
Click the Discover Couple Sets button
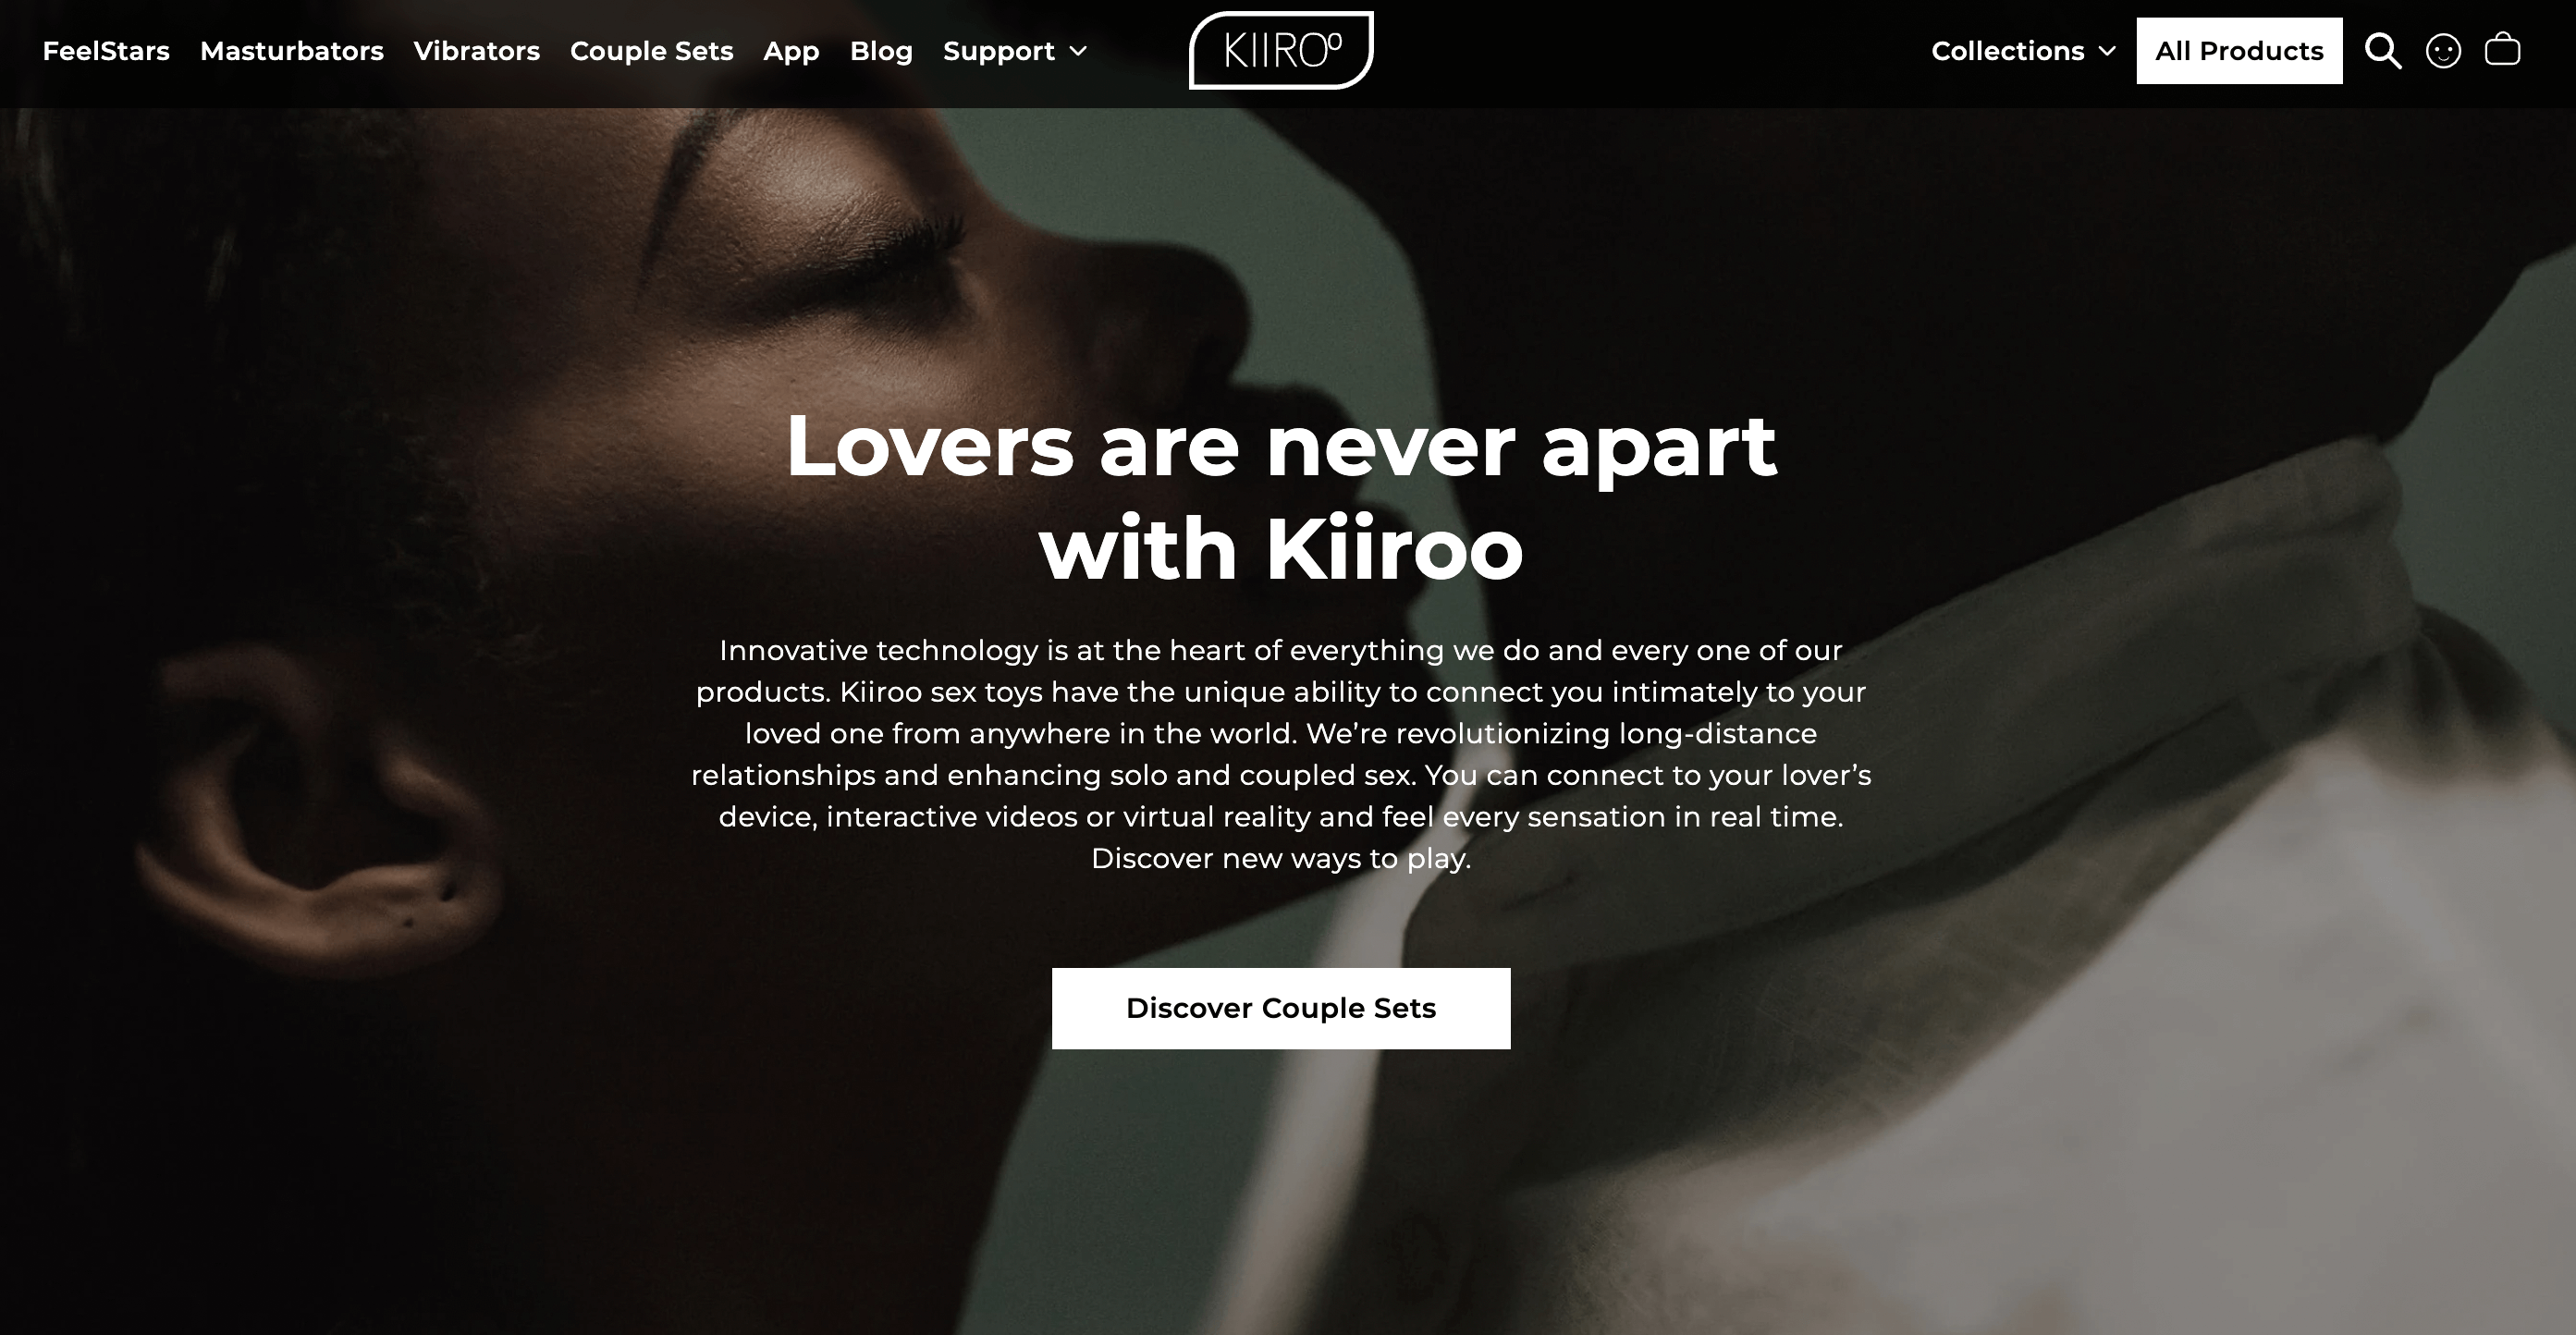(1281, 1008)
